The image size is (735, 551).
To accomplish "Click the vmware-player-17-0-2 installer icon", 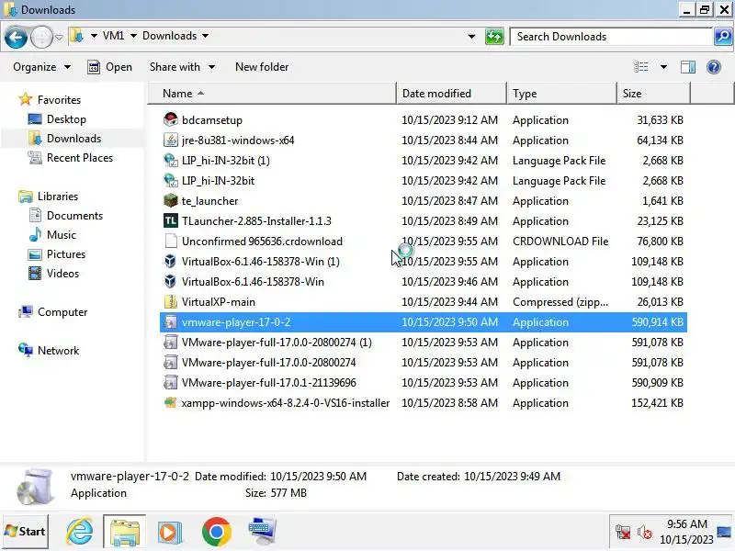I will (x=171, y=322).
